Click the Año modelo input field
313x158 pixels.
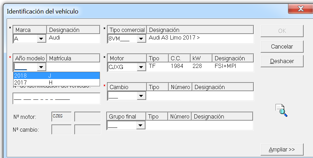click(x=25, y=67)
